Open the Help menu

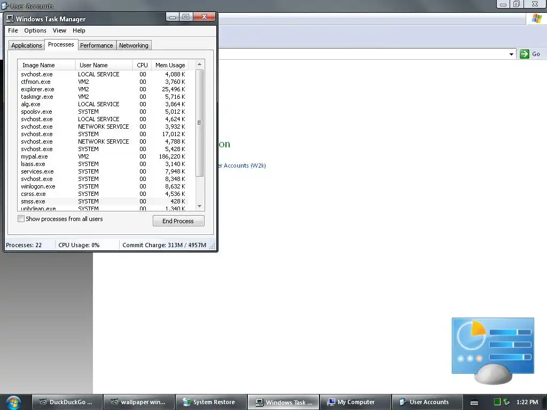(79, 30)
